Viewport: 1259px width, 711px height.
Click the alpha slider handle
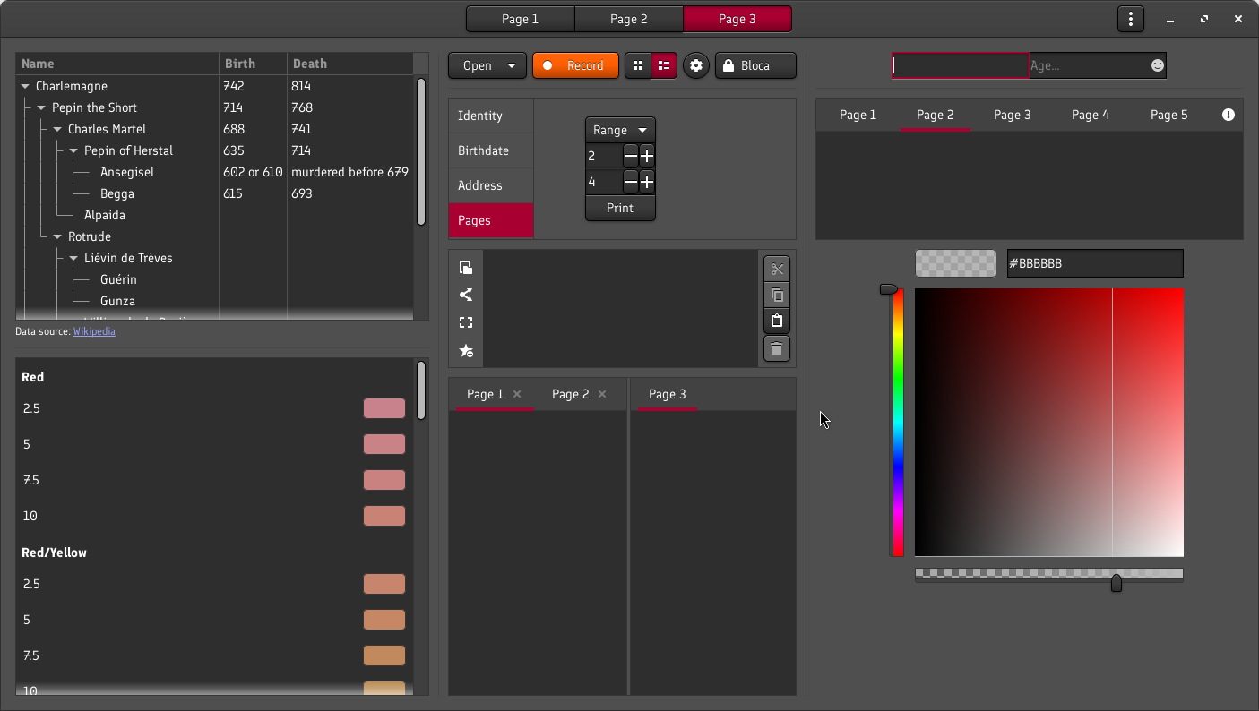[x=1117, y=583]
